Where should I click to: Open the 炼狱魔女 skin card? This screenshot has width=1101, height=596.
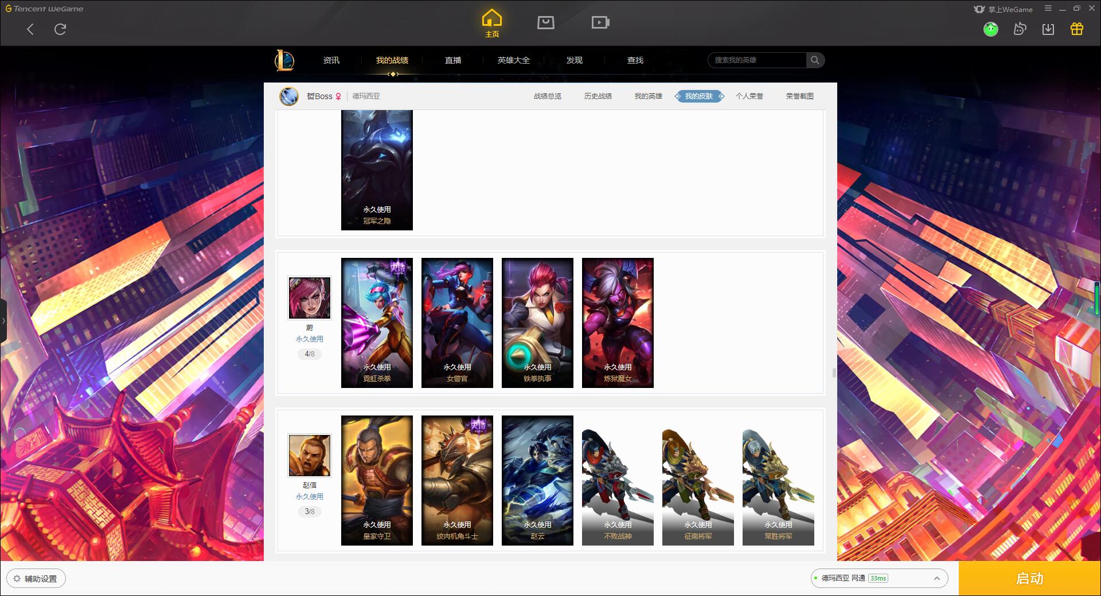pos(618,323)
